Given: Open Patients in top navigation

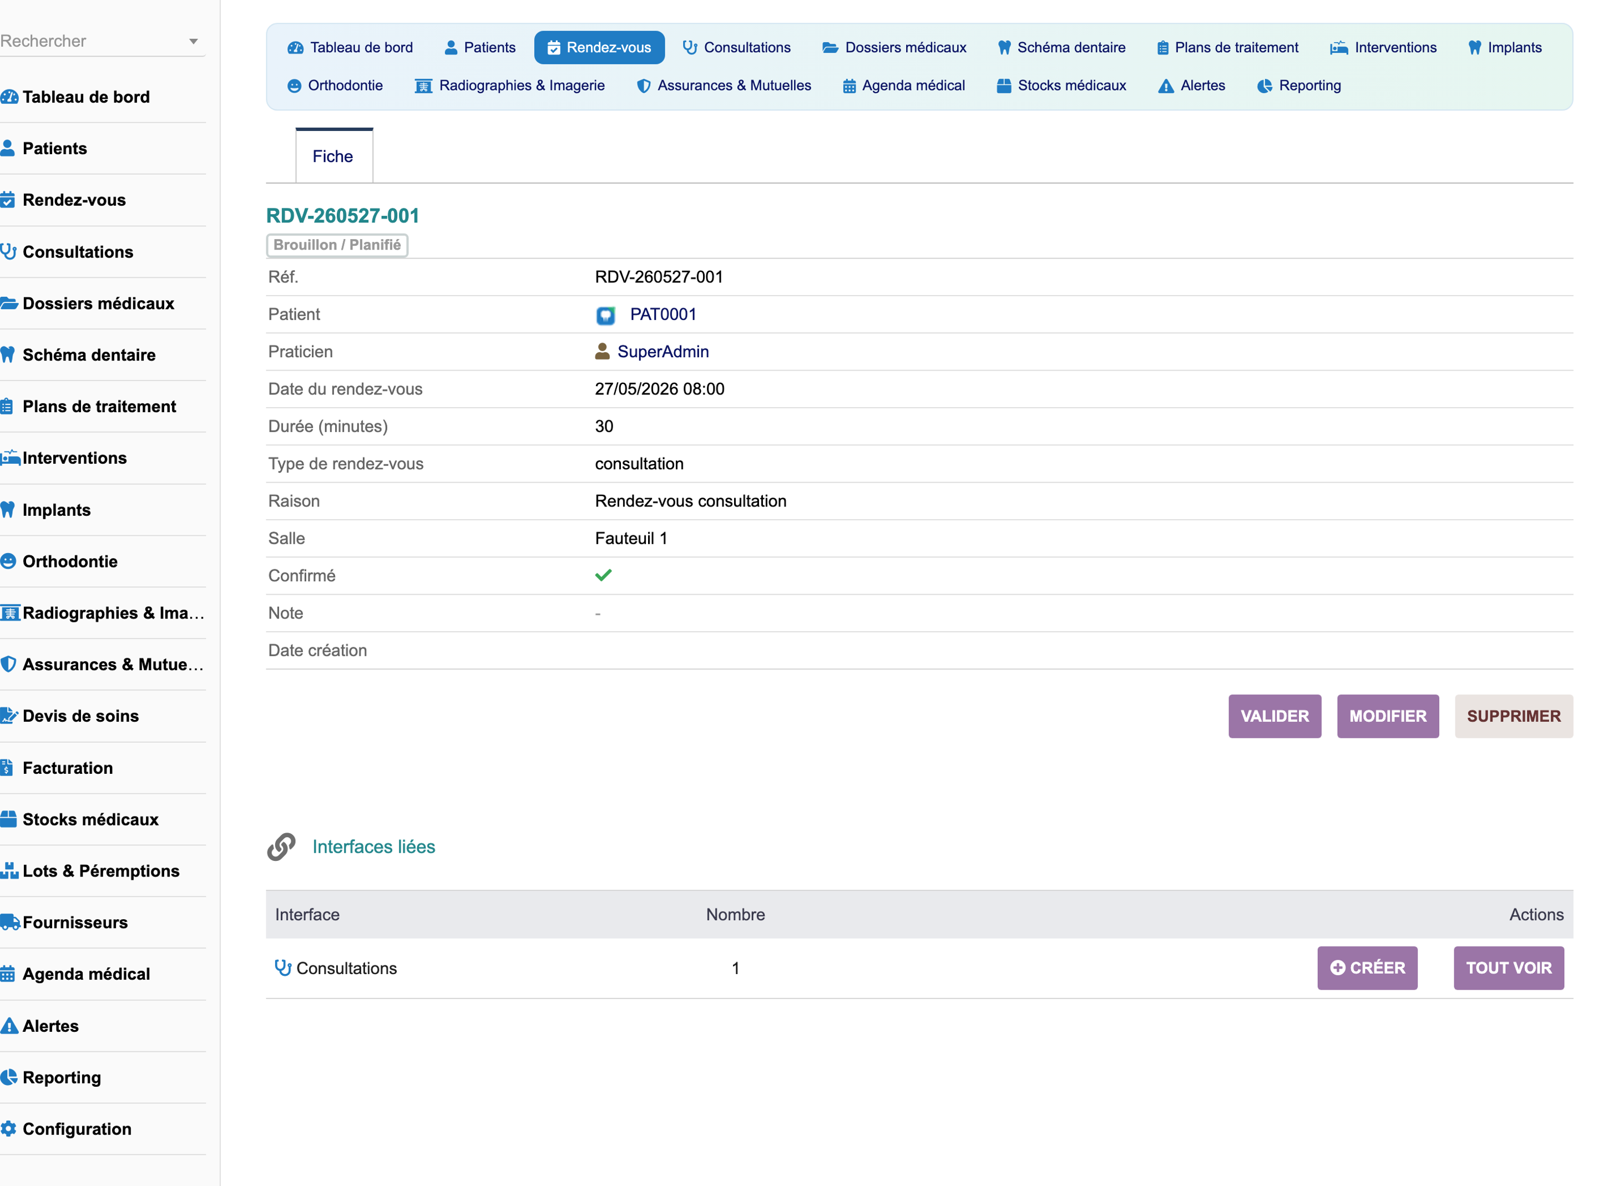Looking at the screenshot, I should 481,47.
